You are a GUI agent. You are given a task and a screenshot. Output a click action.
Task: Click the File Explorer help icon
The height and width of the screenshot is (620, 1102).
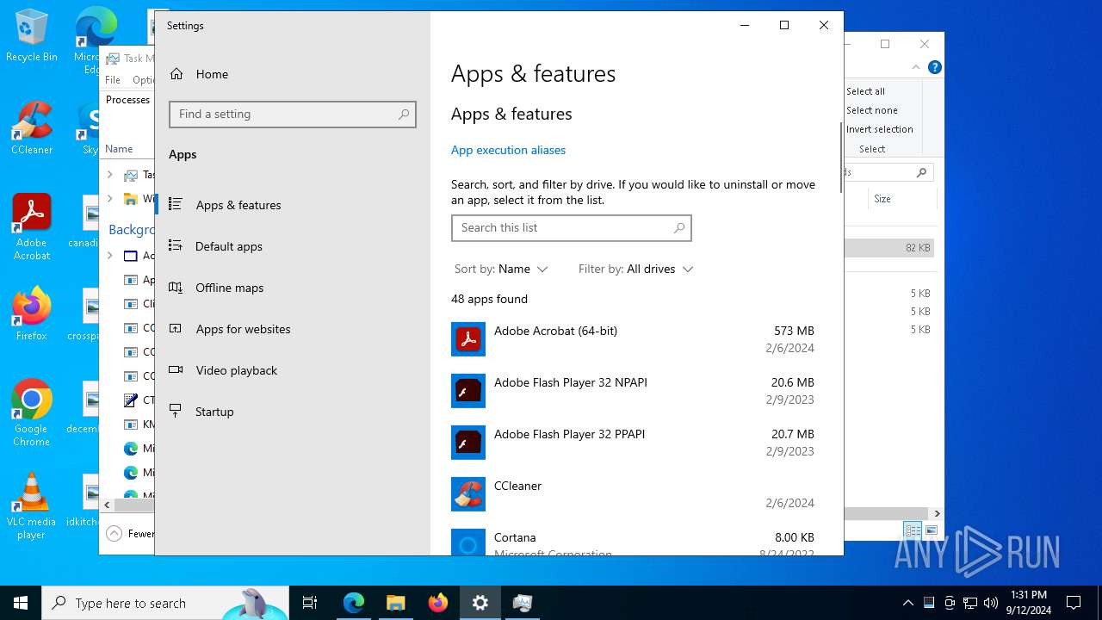935,67
